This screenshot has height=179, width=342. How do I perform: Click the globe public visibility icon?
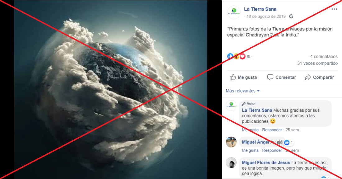pos(291,16)
